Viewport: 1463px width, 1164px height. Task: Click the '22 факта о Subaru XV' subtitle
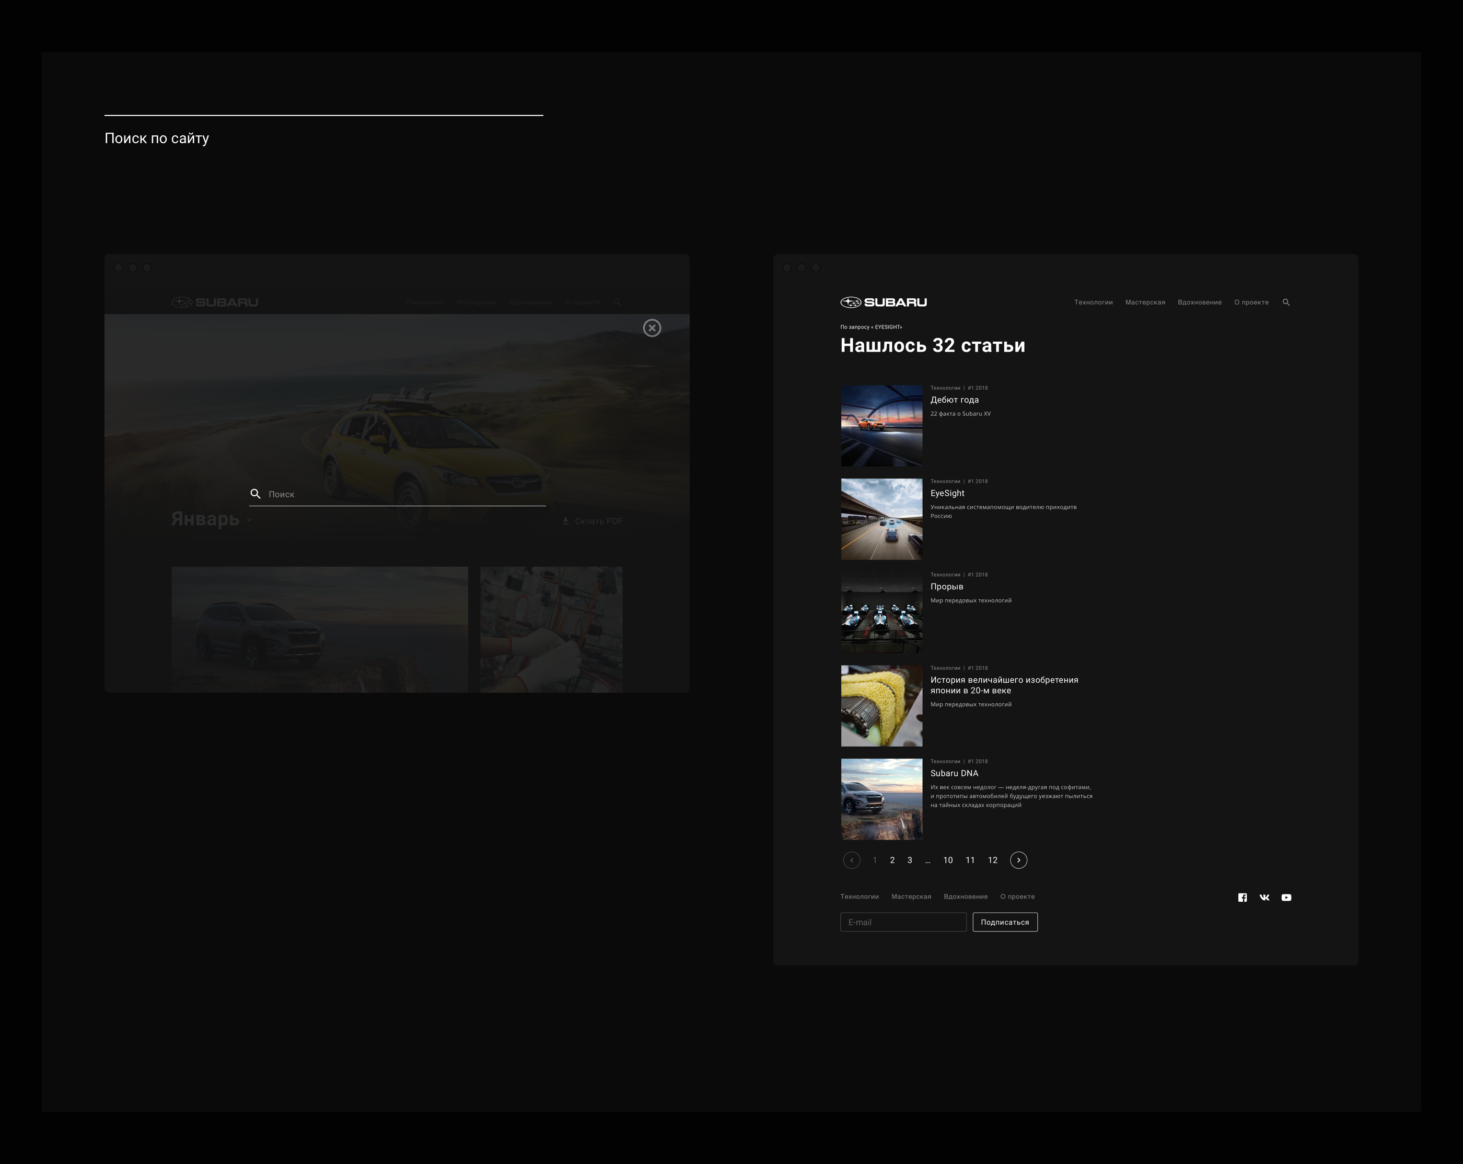pos(960,414)
